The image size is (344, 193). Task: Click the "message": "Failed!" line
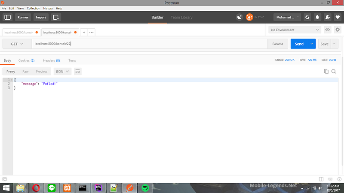click(x=39, y=84)
